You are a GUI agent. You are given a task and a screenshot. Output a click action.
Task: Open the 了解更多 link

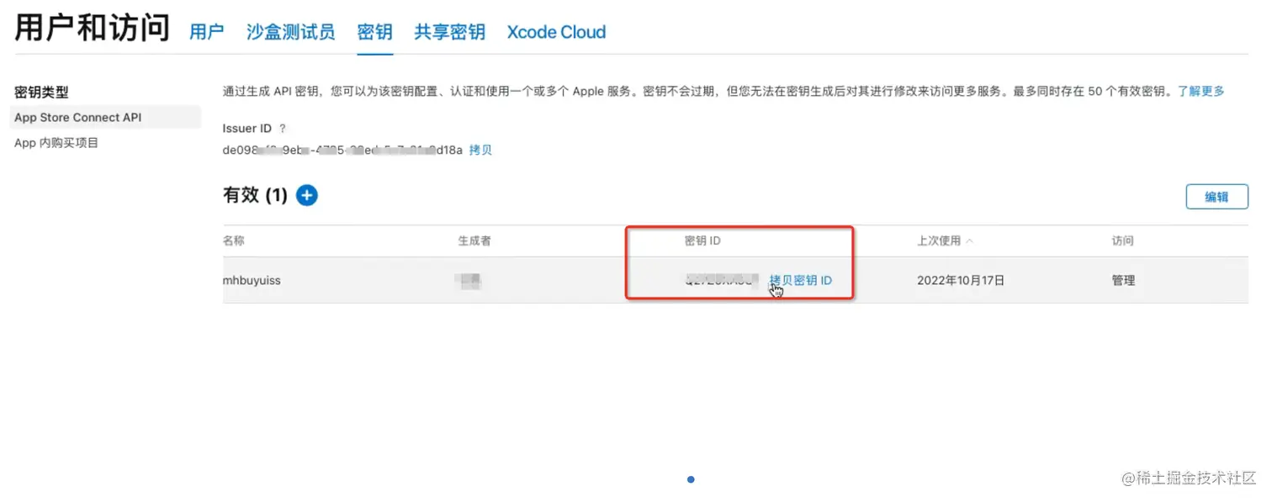click(x=1201, y=91)
